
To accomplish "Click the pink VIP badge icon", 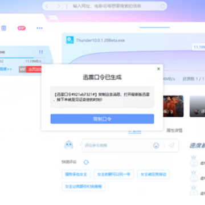I will click(x=22, y=28).
